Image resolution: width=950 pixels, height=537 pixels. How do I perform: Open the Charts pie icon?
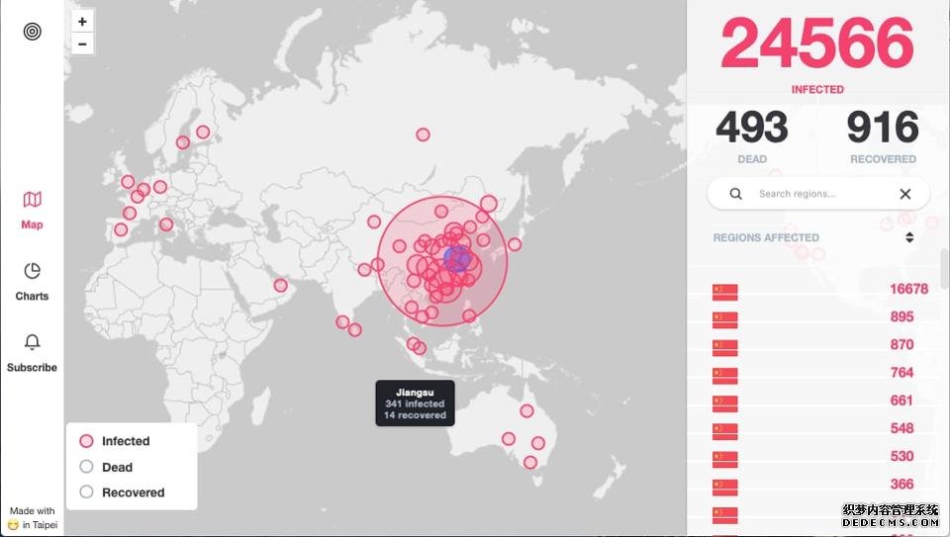[33, 271]
